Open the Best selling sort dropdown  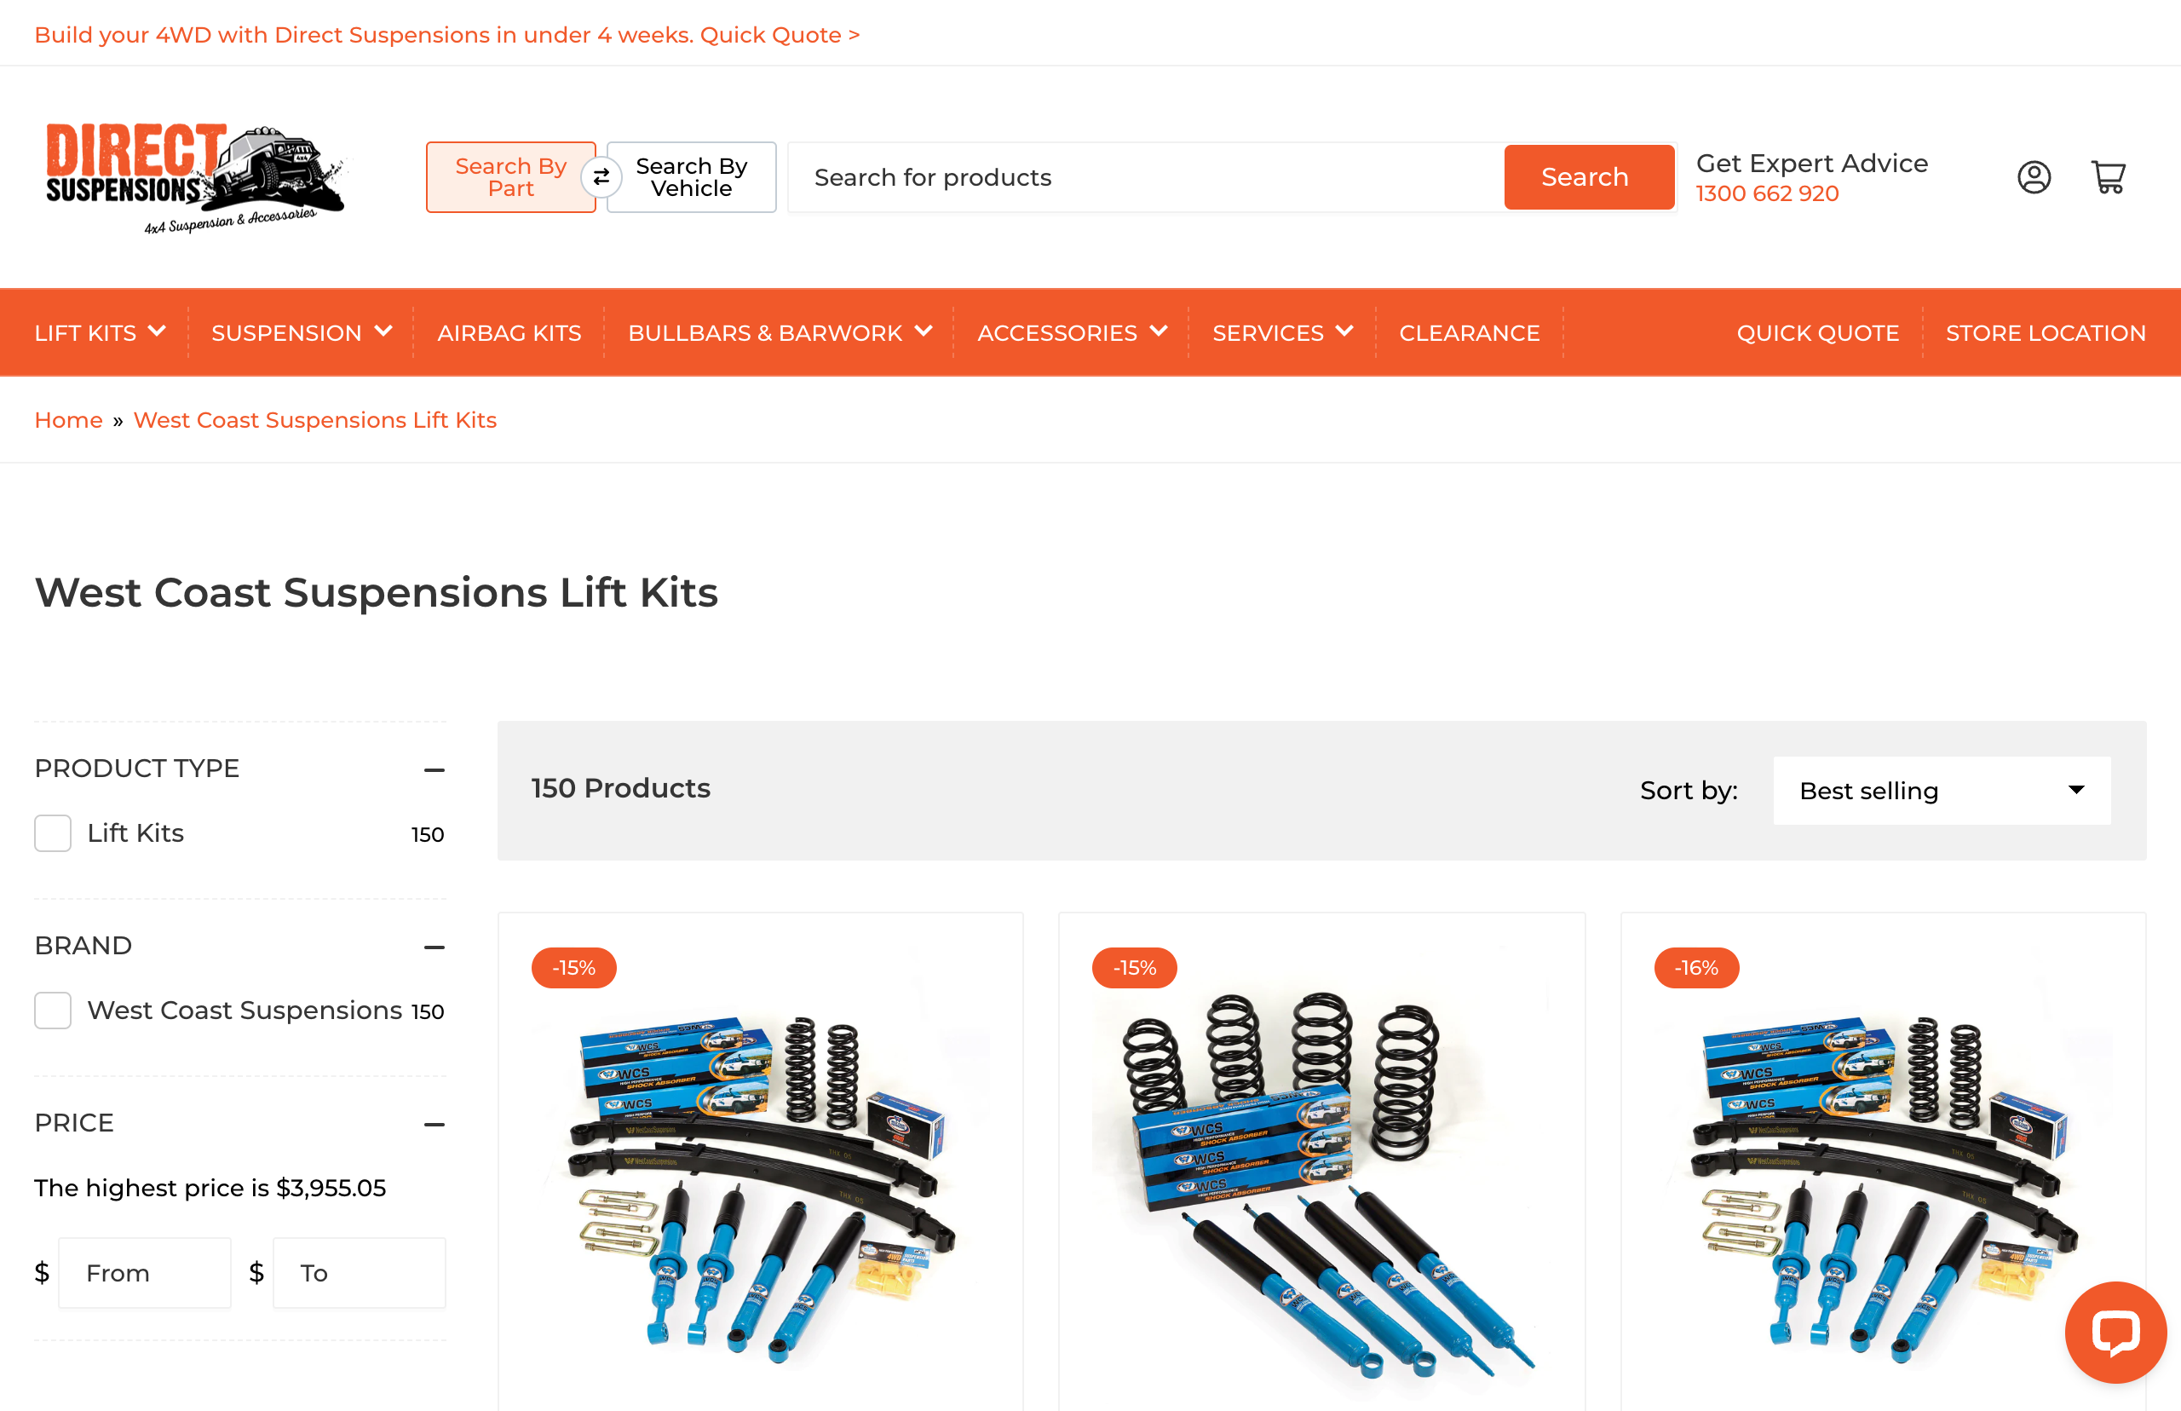pos(1941,790)
